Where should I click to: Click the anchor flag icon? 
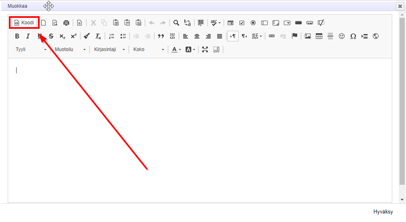pos(294,36)
